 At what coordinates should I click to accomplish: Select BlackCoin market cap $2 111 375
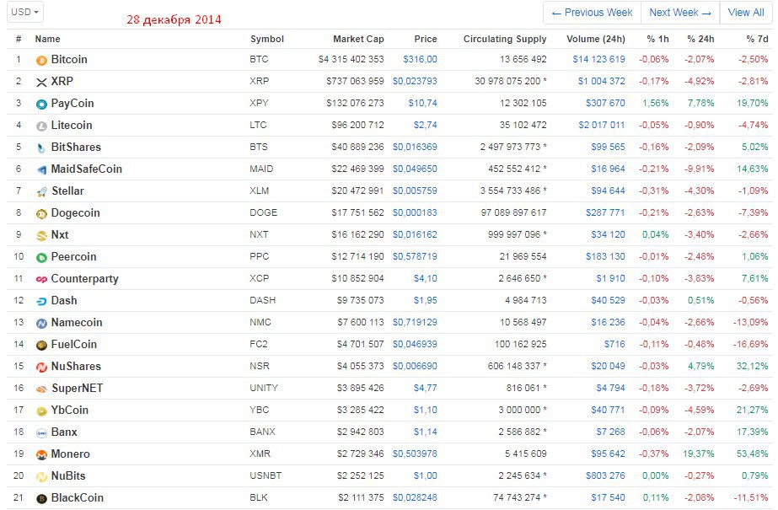(x=361, y=497)
